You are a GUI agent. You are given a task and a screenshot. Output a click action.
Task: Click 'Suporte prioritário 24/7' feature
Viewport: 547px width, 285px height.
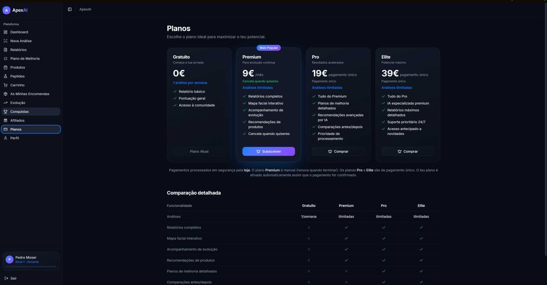(x=406, y=122)
